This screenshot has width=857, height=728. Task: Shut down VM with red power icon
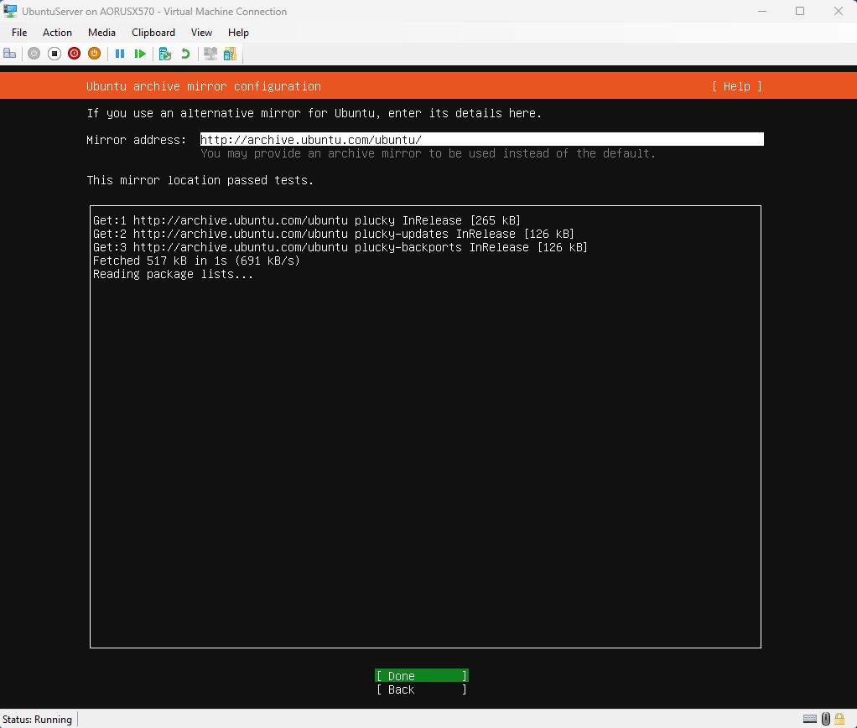click(75, 54)
